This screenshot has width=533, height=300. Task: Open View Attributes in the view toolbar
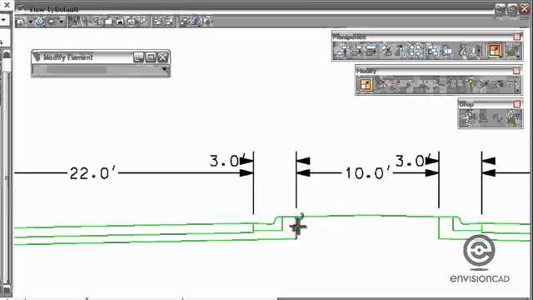(21, 22)
